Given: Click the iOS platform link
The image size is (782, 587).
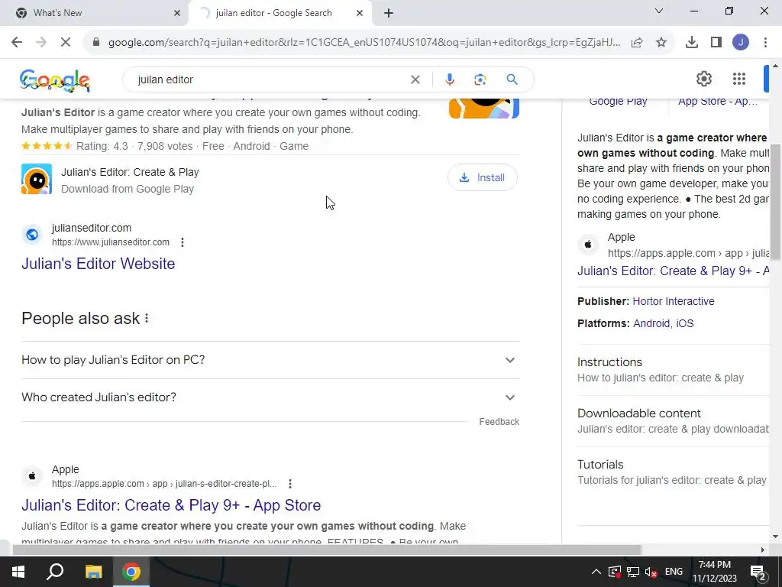Looking at the screenshot, I should point(685,323).
